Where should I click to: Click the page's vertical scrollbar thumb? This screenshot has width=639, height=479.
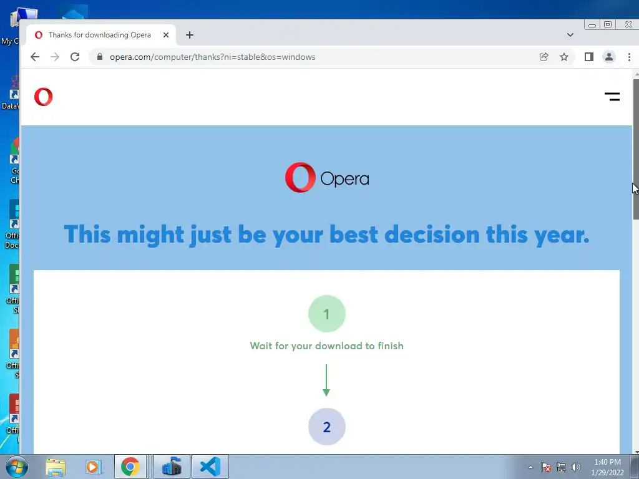636,150
